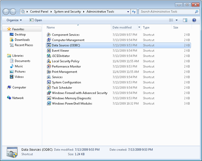The height and width of the screenshot is (161, 202).
Task: Sort by the Name column header
Action: (x=50, y=27)
